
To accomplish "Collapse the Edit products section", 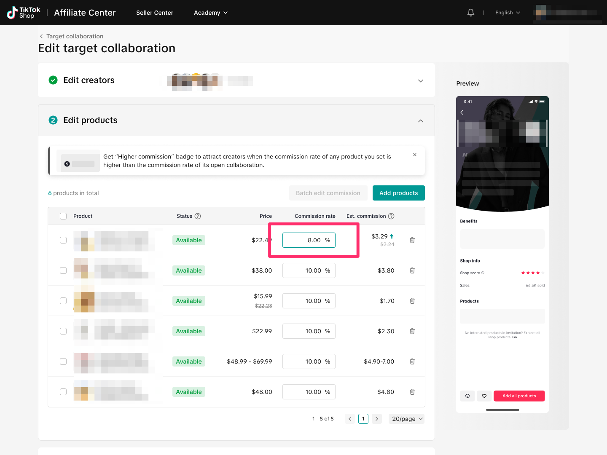I will 420,121.
